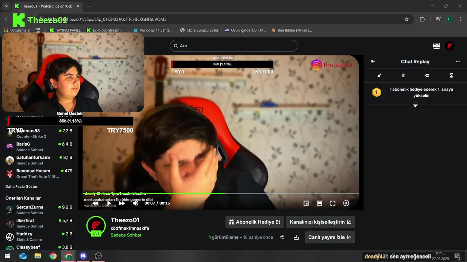The width and height of the screenshot is (467, 262).
Task: Open the Ben Bildim Arkada bookmark
Action: click(x=292, y=30)
